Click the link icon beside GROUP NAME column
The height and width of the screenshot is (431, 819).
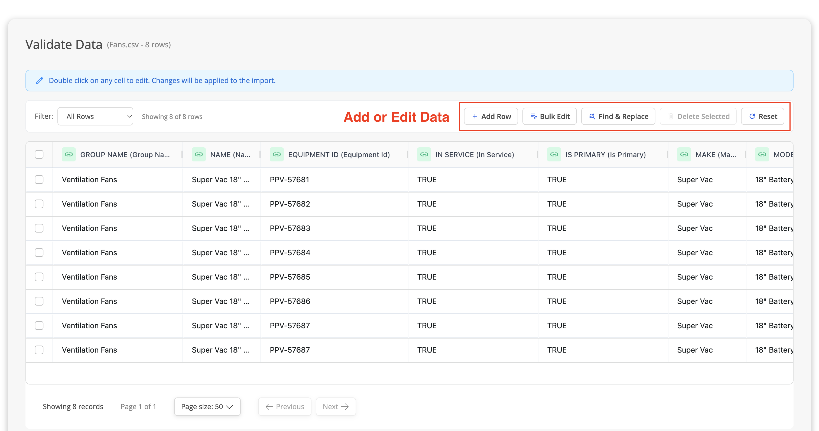tap(69, 155)
